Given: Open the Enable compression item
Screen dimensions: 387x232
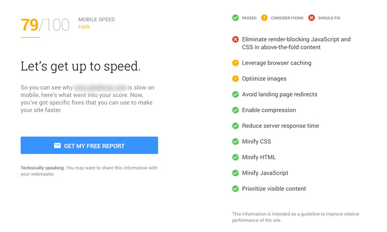Looking at the screenshot, I should coord(269,110).
